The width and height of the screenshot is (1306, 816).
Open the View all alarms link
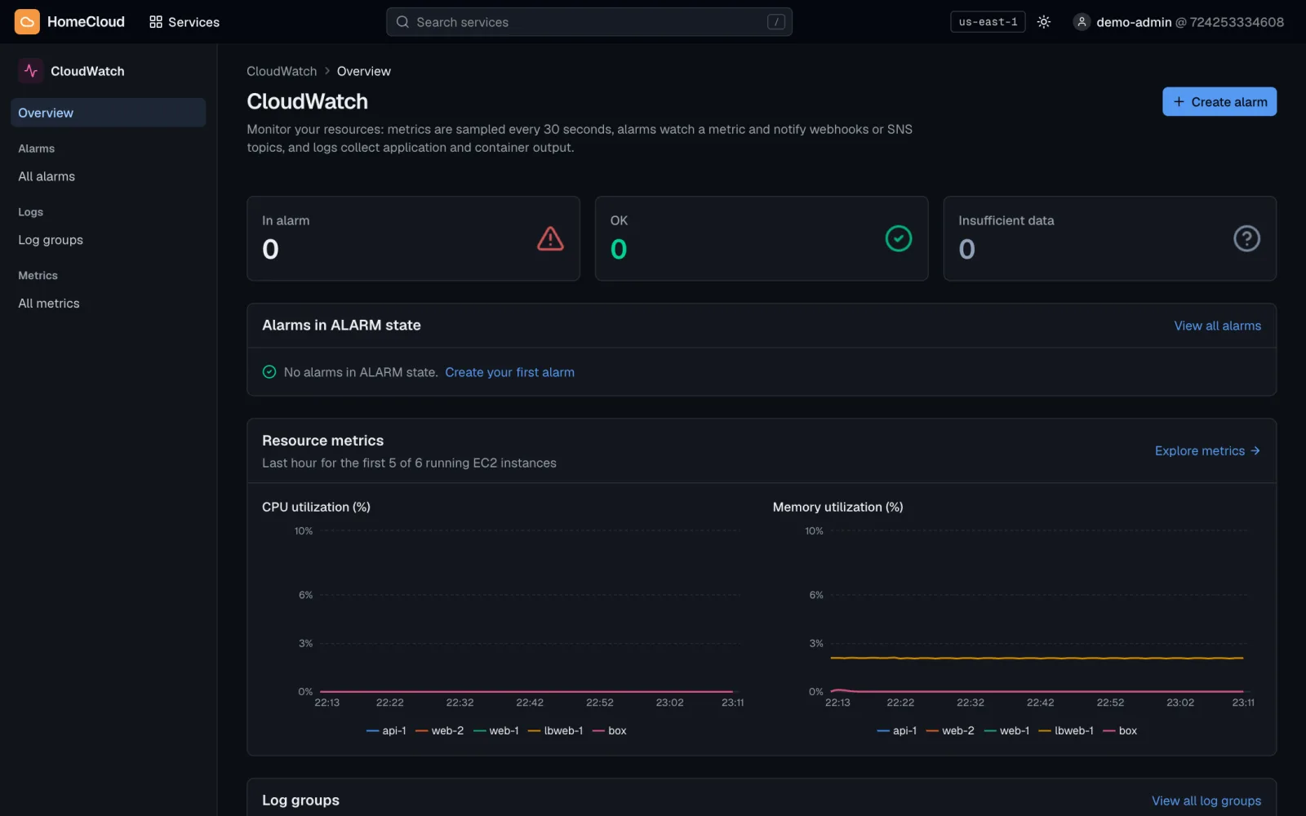[1217, 326]
